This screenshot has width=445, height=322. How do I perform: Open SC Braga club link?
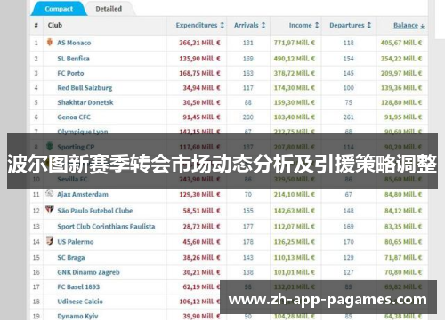click(x=71, y=257)
